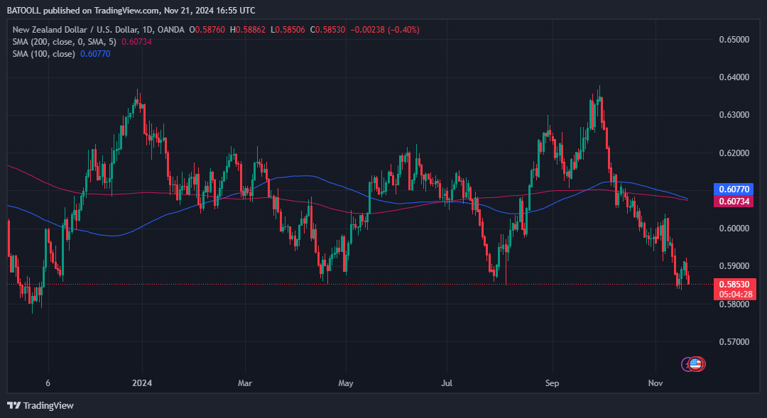
Task: Click the blue SMA 100 value 0.60770 in legend
Action: click(x=95, y=54)
